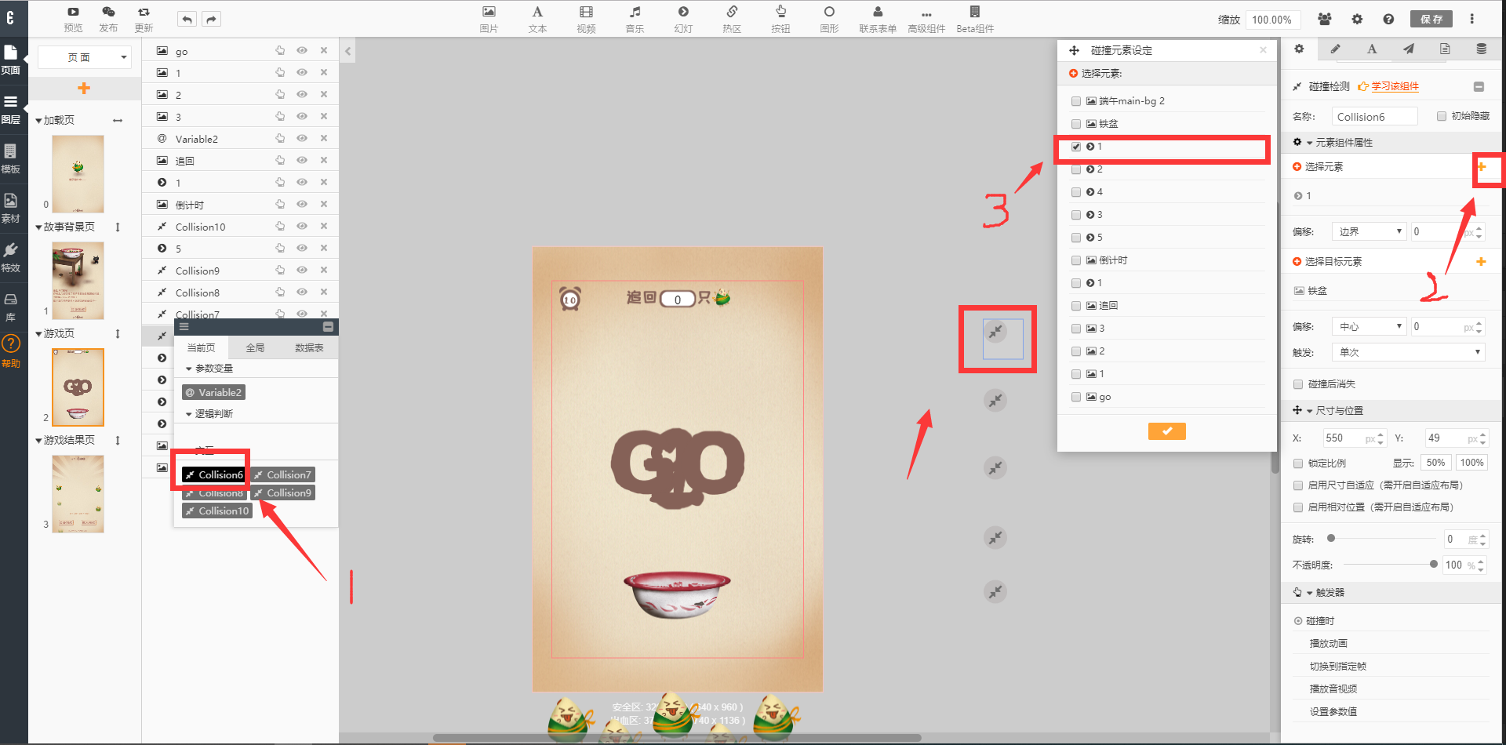Open the 素材 materials sidebar panel
Viewport: 1506px width, 745px height.
(x=11, y=208)
